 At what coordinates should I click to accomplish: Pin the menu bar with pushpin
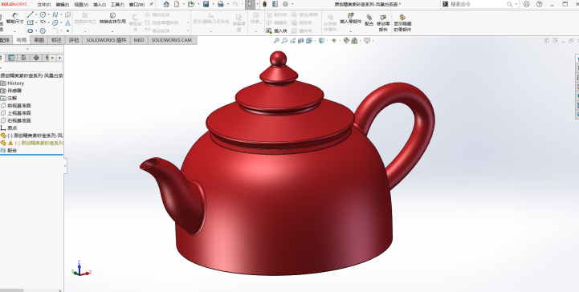pyautogui.click(x=152, y=5)
